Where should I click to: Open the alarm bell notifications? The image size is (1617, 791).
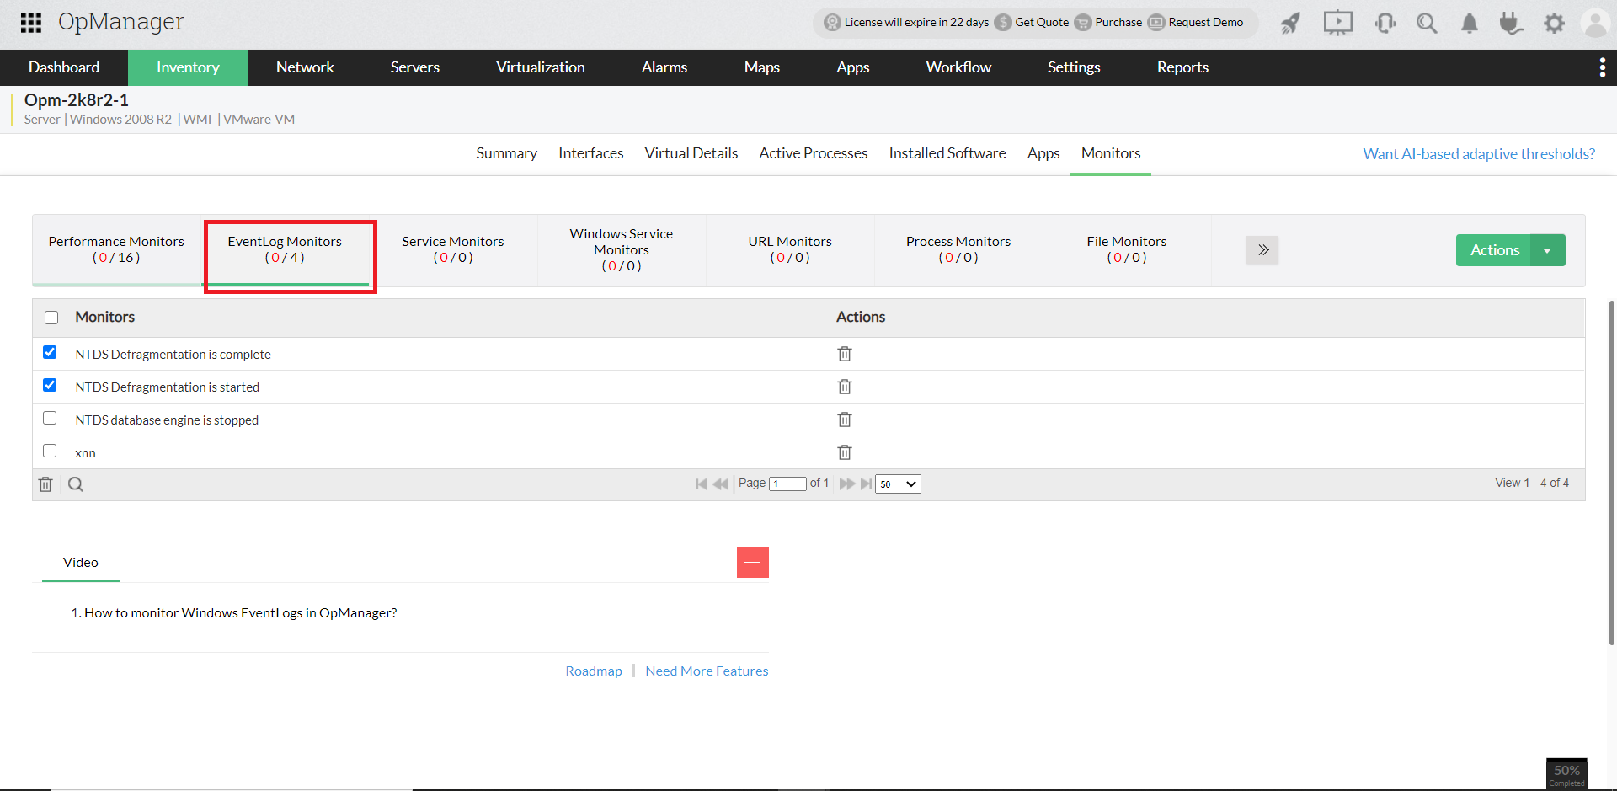pos(1469,23)
